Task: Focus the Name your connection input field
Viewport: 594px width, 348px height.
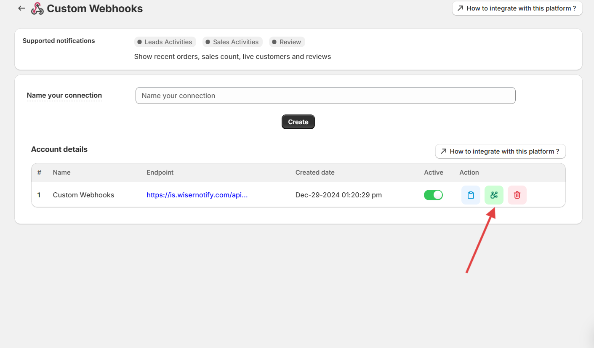Action: pyautogui.click(x=325, y=96)
